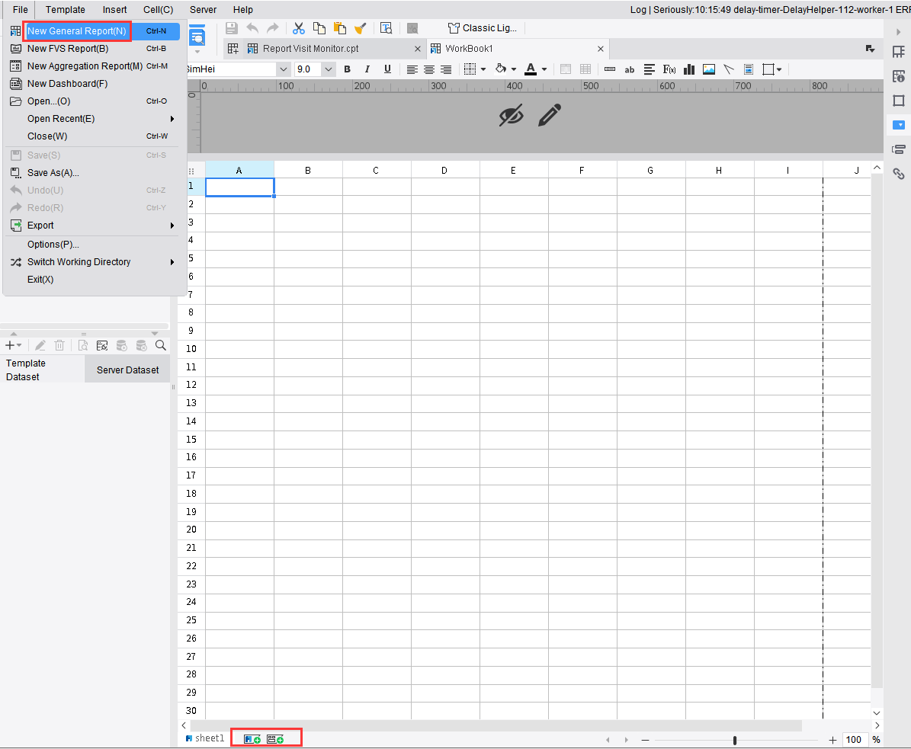Adjust the zoom slider at the bottom
This screenshot has height=749, width=911.
734,739
